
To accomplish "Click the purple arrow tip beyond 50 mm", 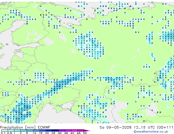I will point(87,130).
